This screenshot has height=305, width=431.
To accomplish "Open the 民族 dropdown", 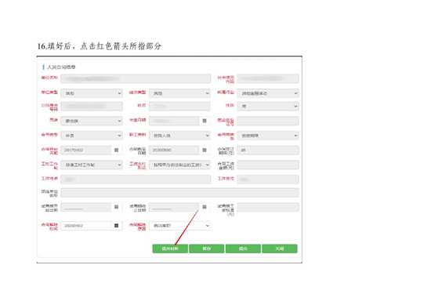I will [92, 121].
